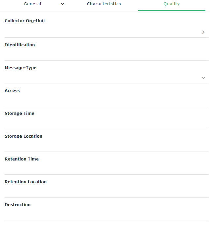
Task: Open the General tab
Action: [x=32, y=4]
